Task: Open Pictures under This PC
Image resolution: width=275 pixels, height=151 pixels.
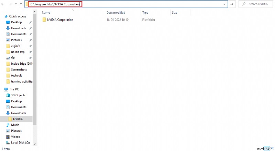Action: (16, 131)
